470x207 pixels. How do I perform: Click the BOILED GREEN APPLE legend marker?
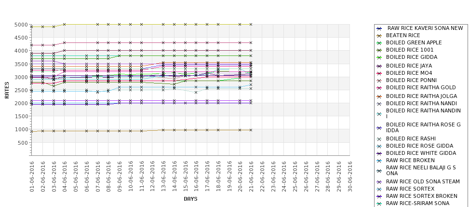[379, 43]
